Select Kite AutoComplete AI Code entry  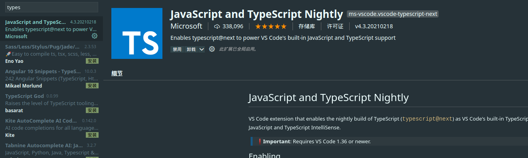point(51,128)
